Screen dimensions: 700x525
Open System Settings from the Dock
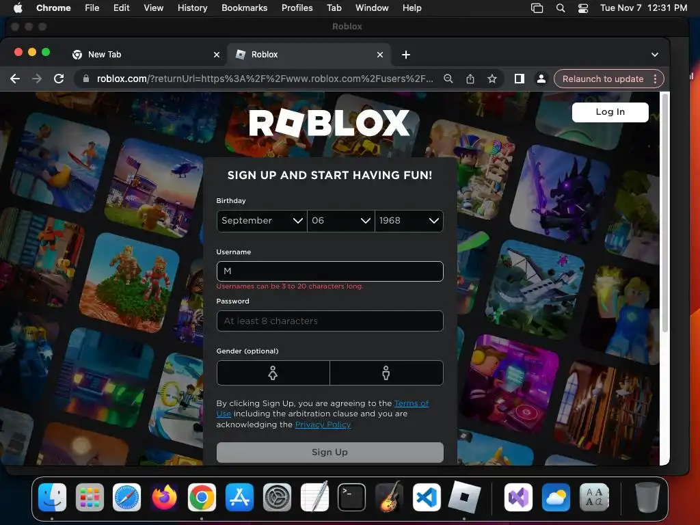(x=277, y=498)
